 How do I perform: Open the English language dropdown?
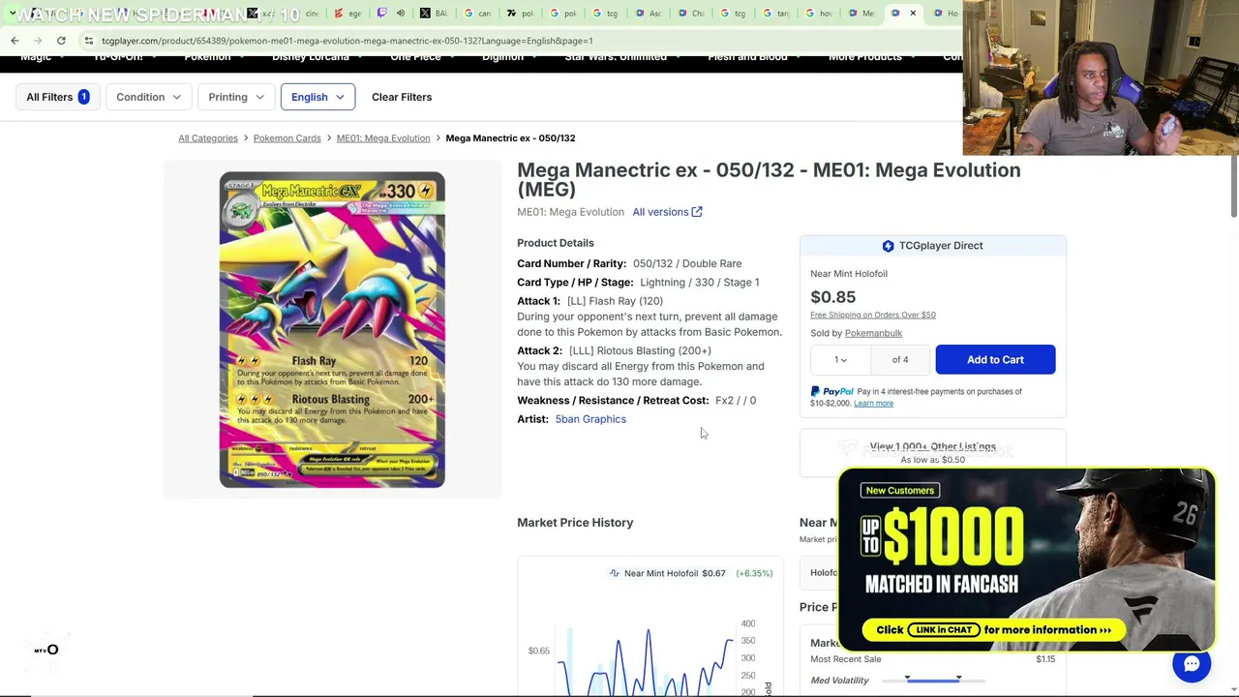coord(317,97)
